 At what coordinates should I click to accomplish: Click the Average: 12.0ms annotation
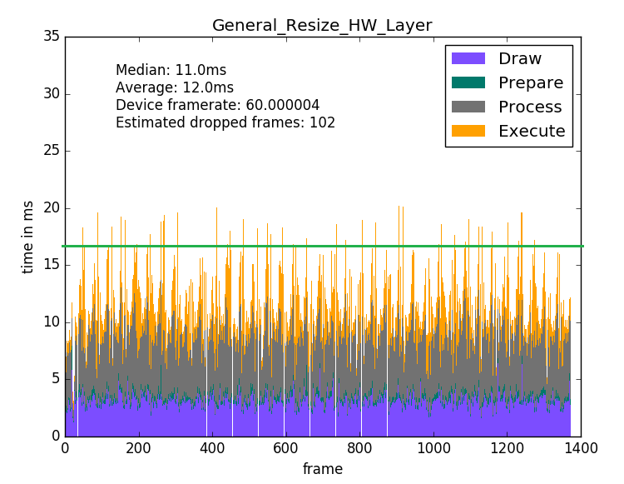(175, 88)
